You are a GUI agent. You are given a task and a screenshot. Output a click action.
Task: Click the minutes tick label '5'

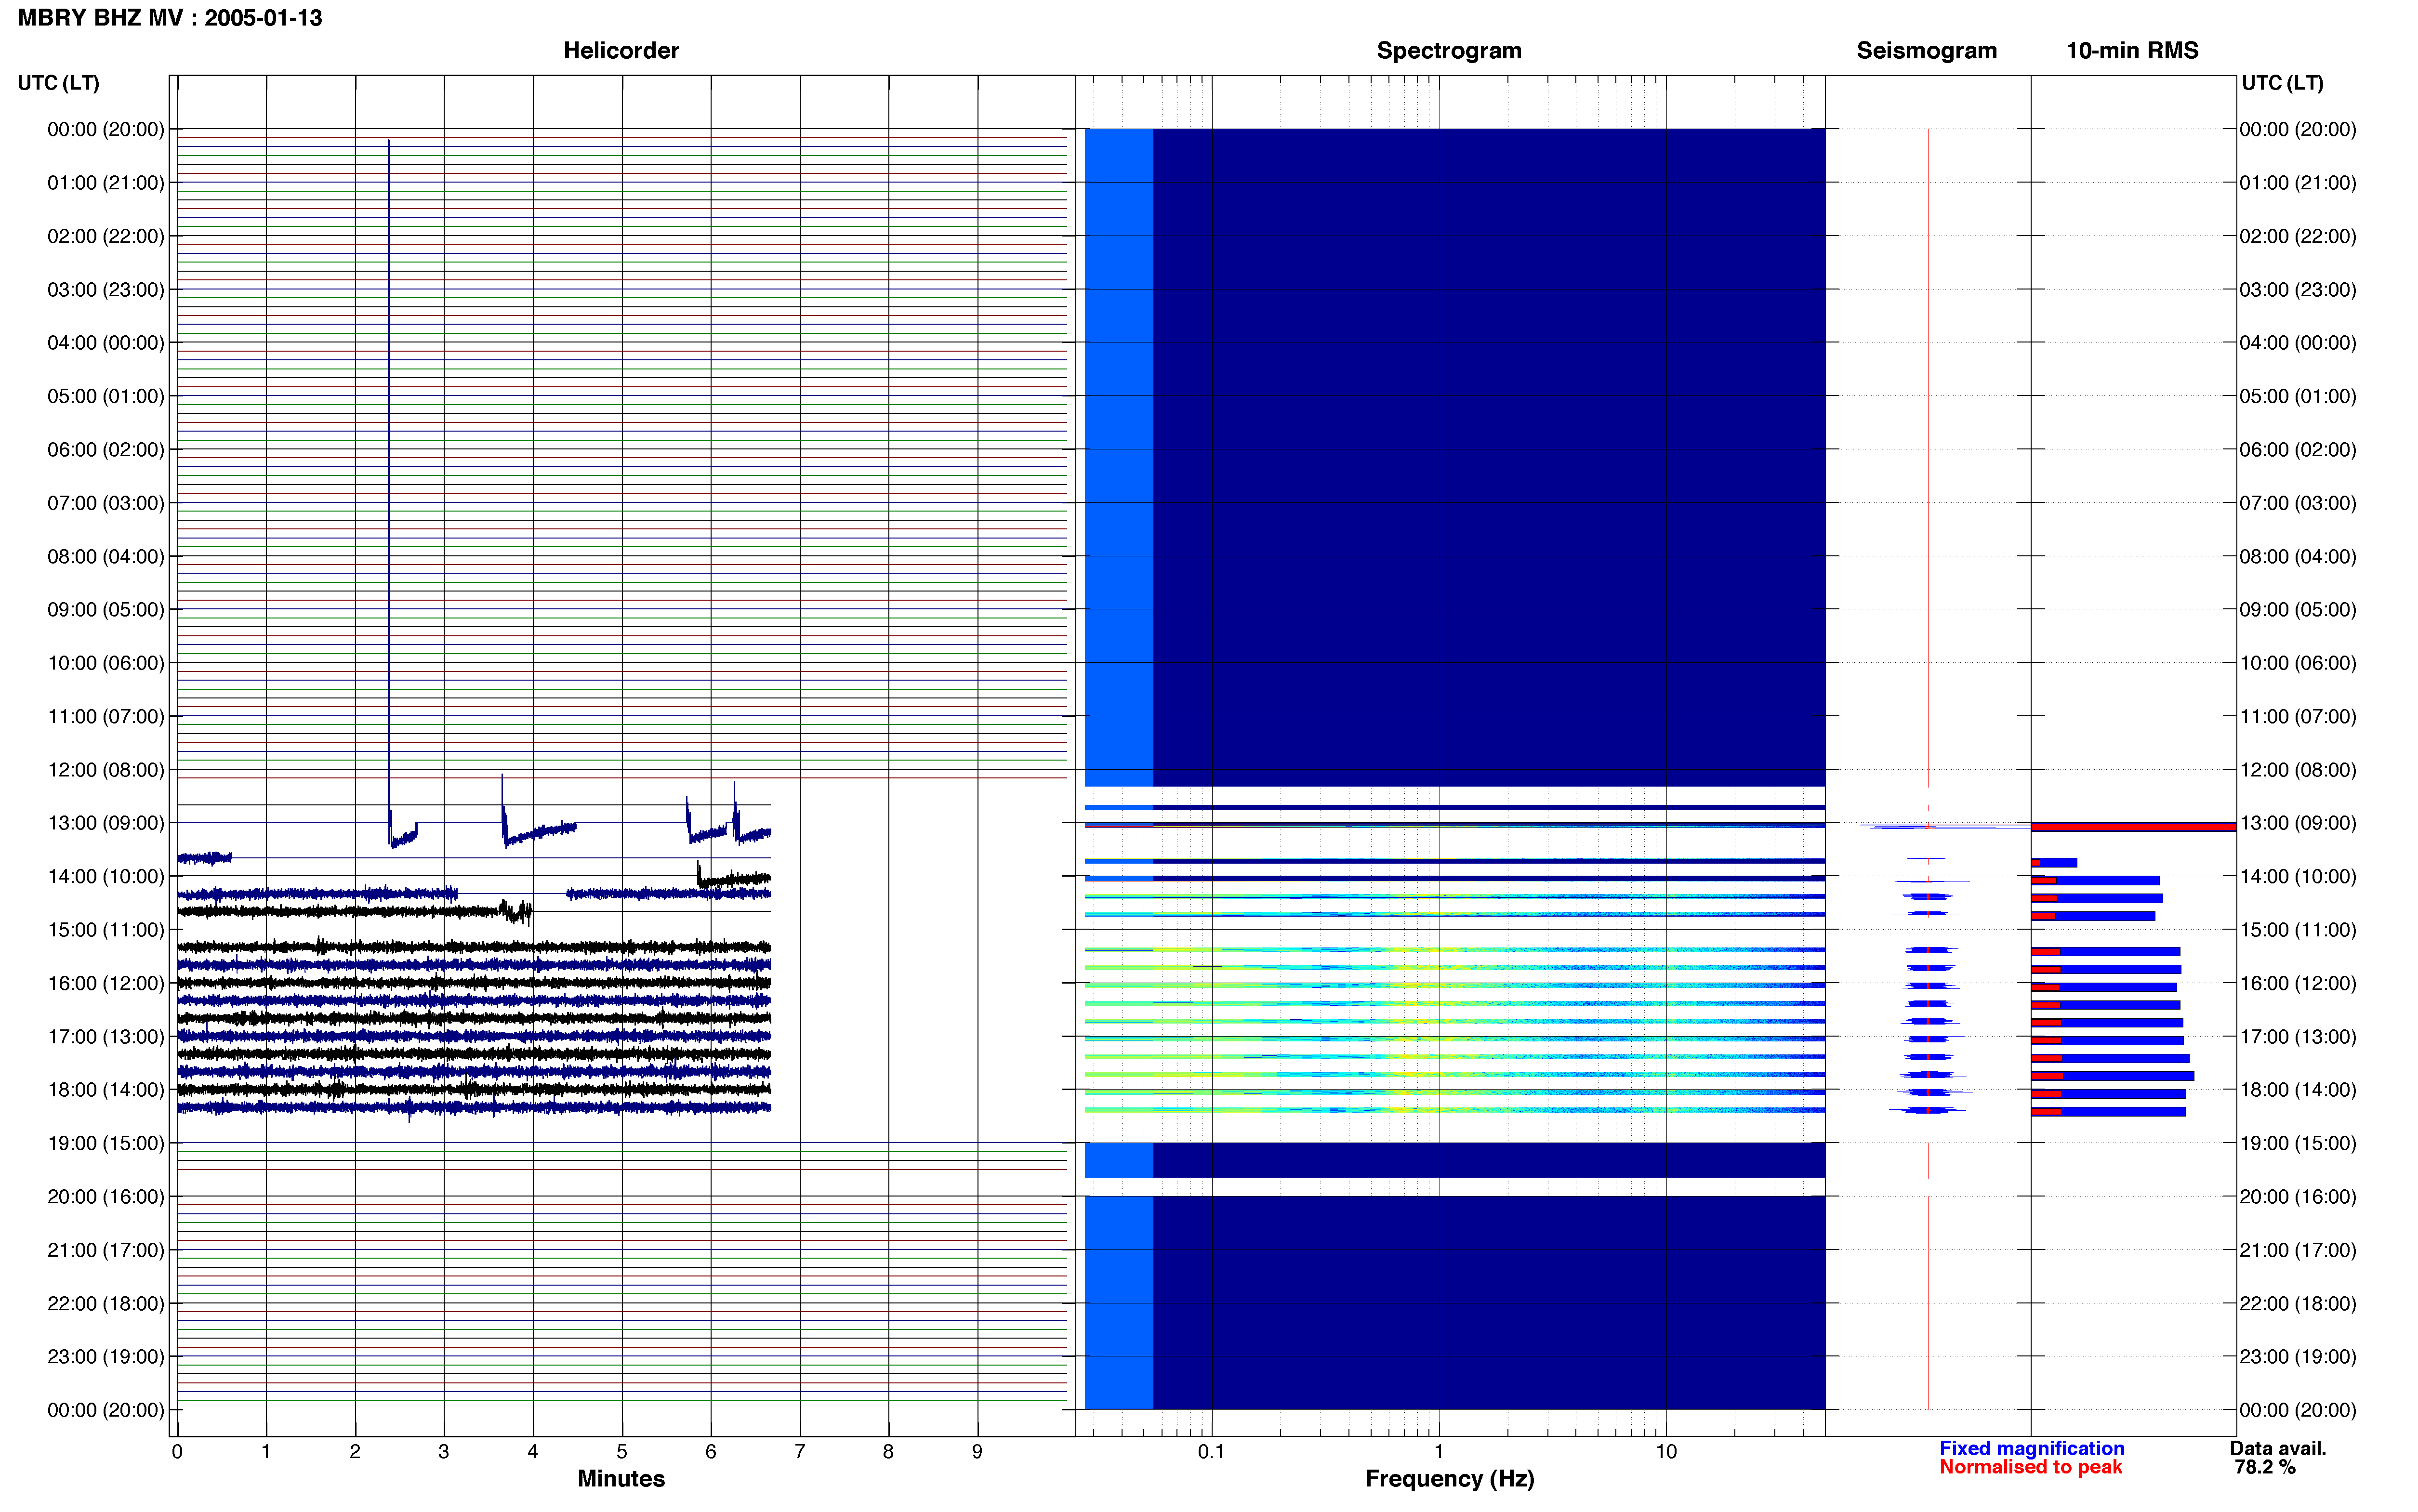click(x=622, y=1451)
